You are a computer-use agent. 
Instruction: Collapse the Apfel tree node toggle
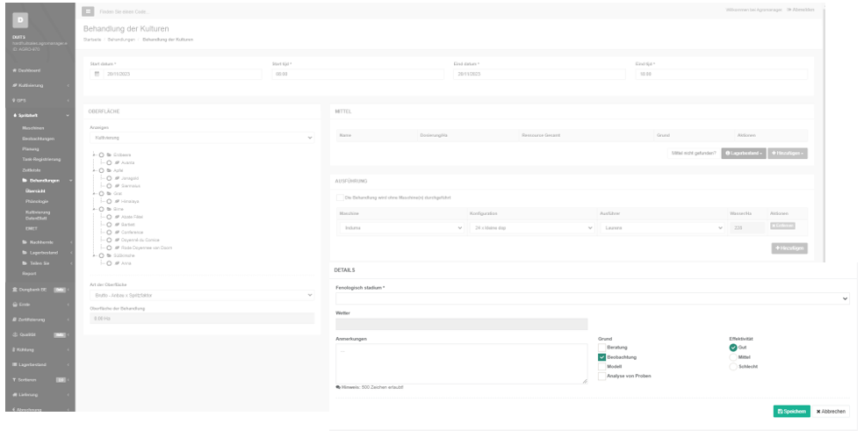[x=94, y=171]
